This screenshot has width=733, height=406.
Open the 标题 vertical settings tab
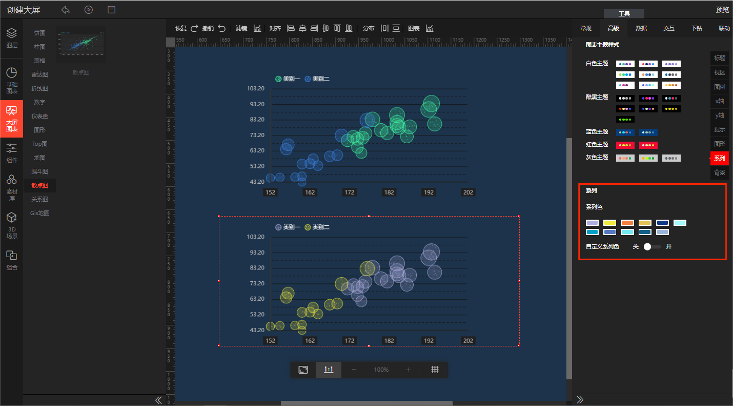[x=720, y=59]
